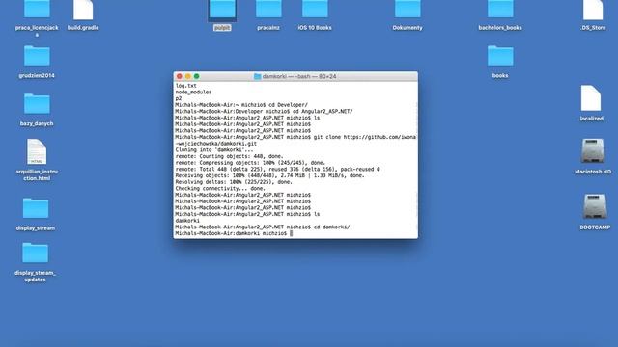Viewport: 618px width, 347px height.
Task: Click the 'cd damkorki/' command line
Action: [263, 227]
